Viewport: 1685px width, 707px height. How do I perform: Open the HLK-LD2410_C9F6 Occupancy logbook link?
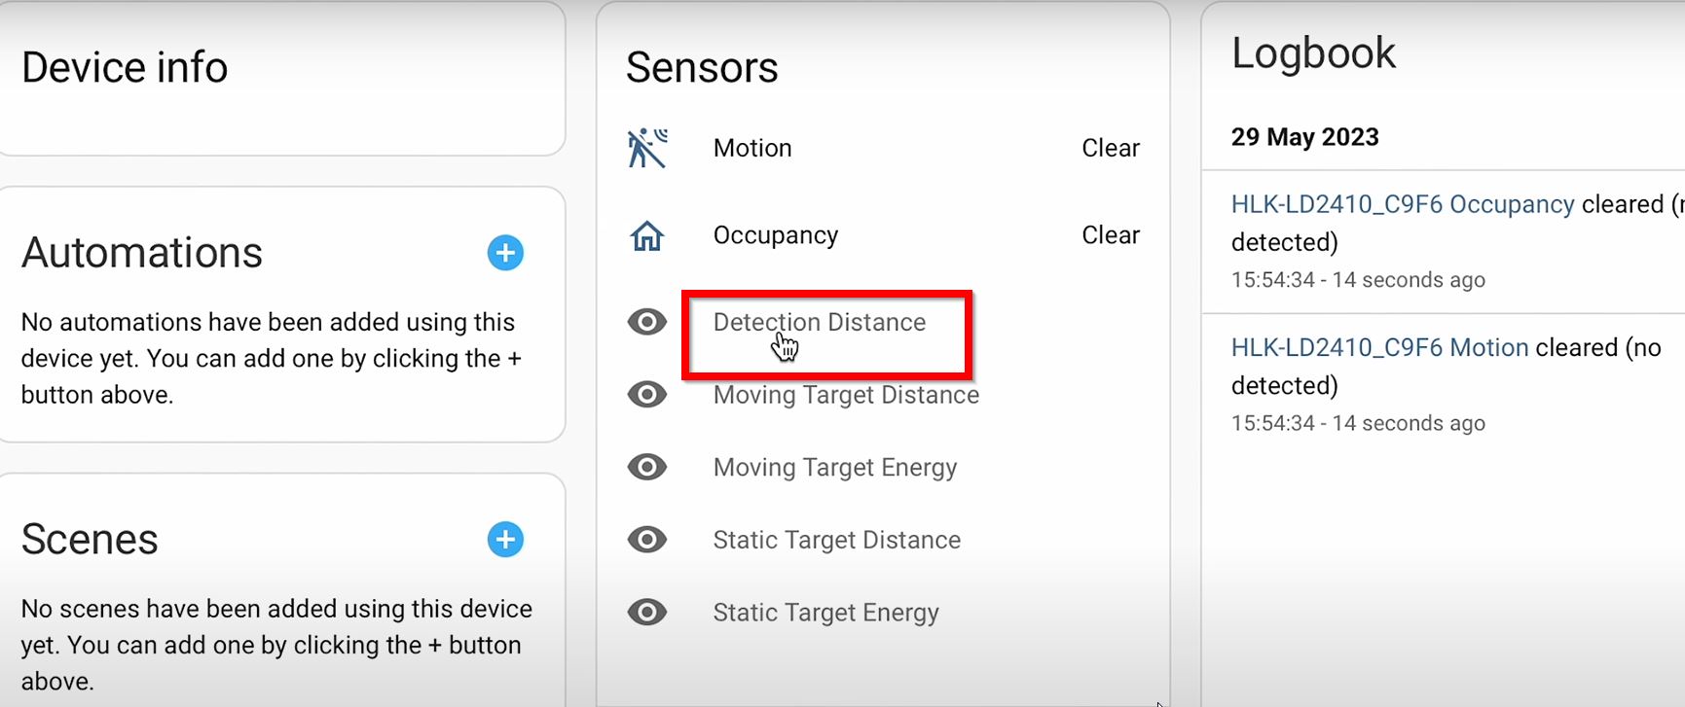(1403, 204)
